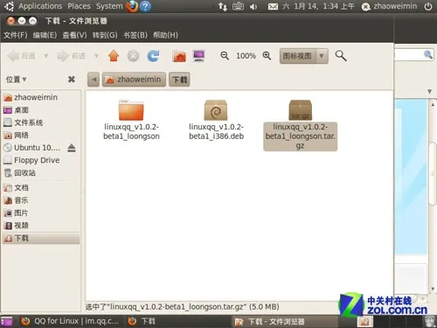Expand the Forward history dropdown arrow
Screen dimensions: 437x328
tap(96, 56)
